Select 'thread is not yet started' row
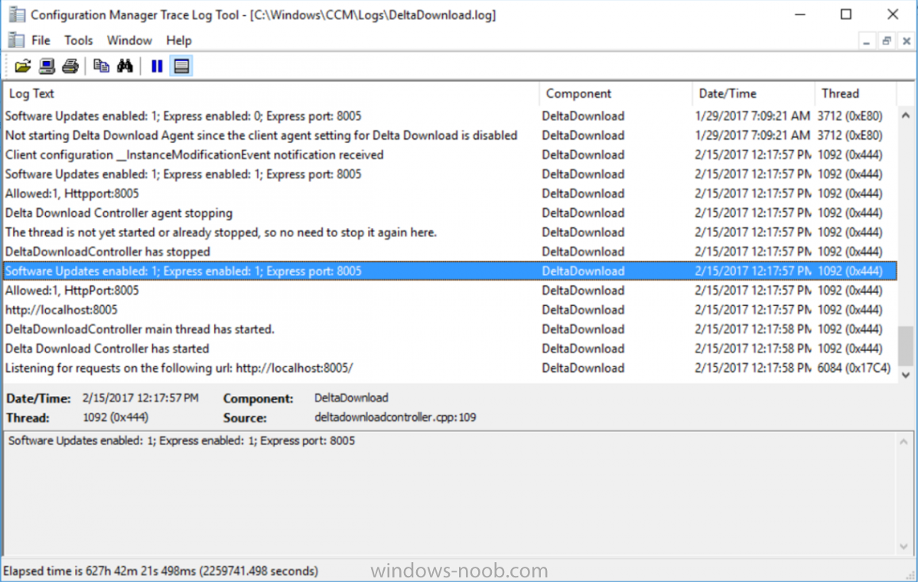 [x=450, y=232]
